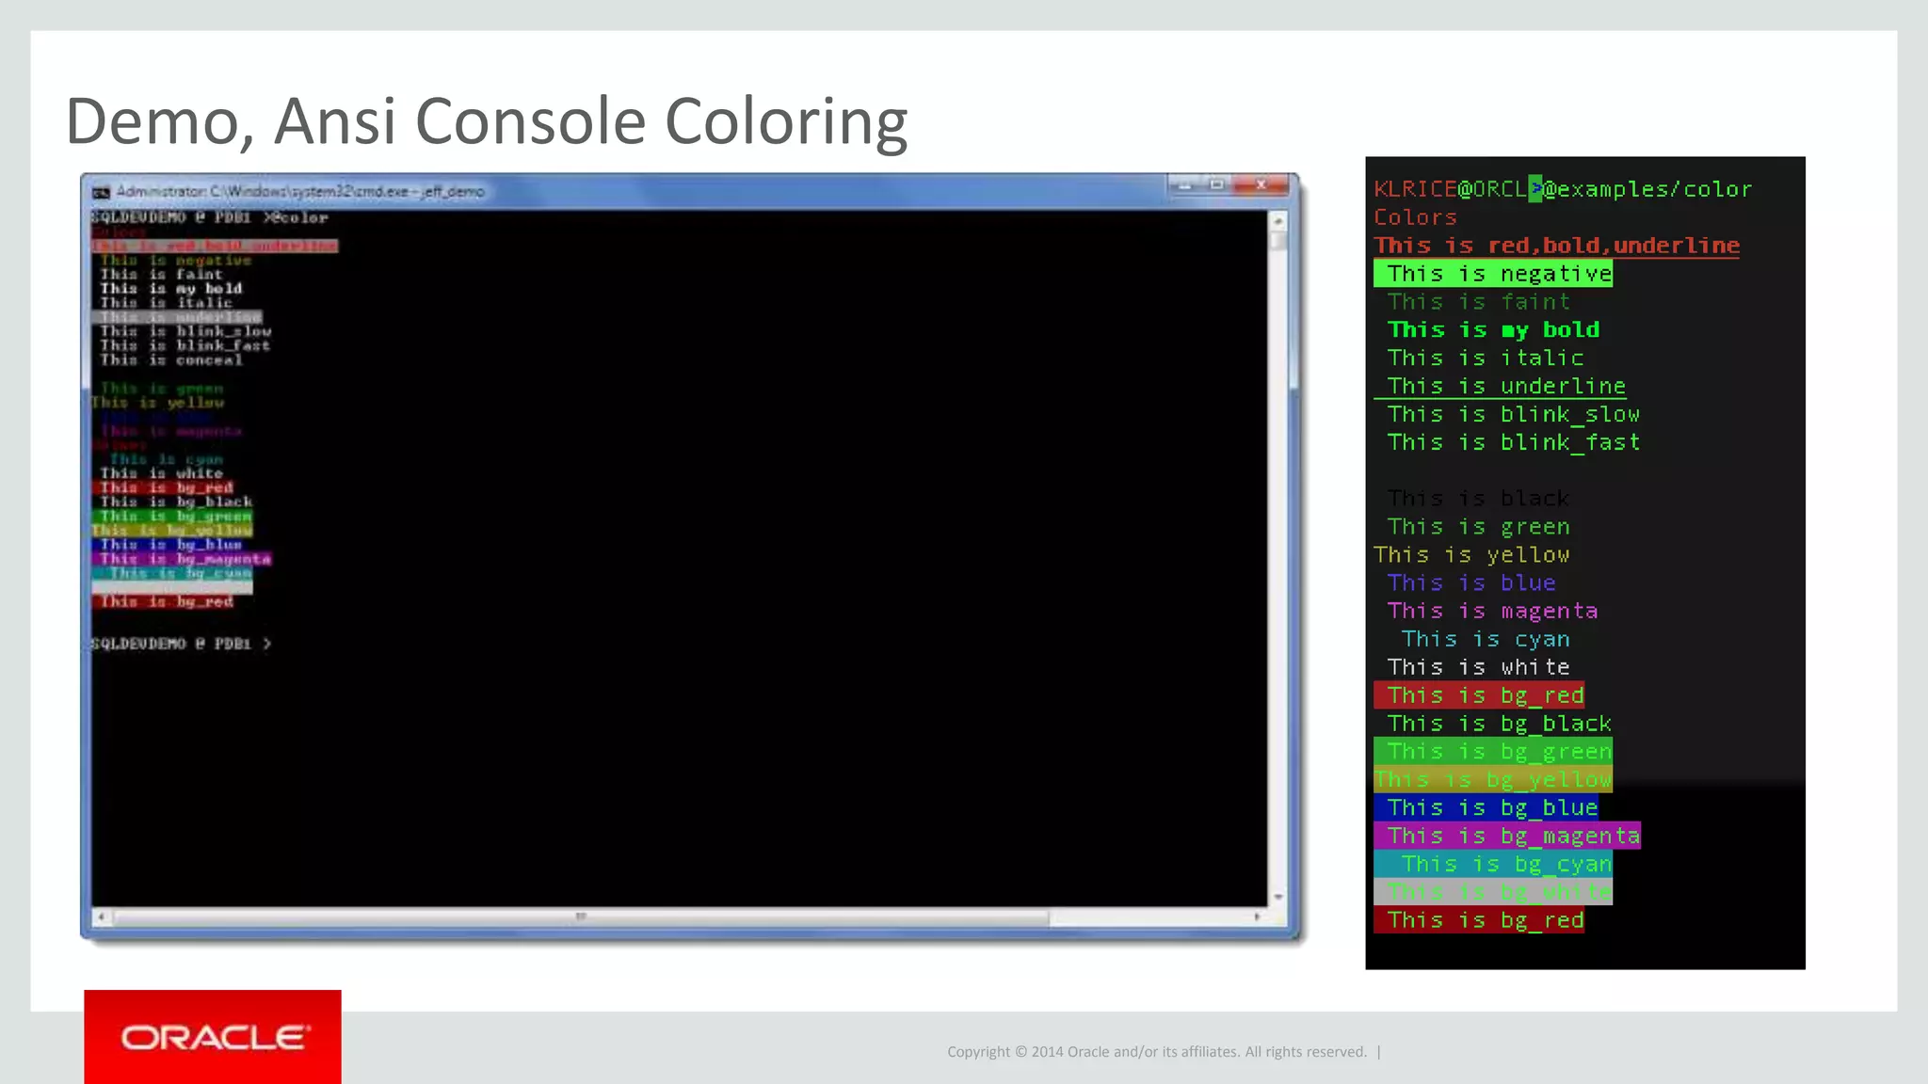Click 'This is bg_magenta' in right terminal

coord(1507,836)
